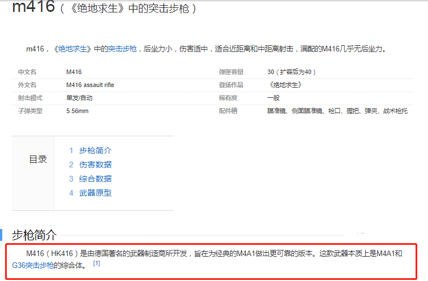Select the 中文名 field label

[x=27, y=72]
